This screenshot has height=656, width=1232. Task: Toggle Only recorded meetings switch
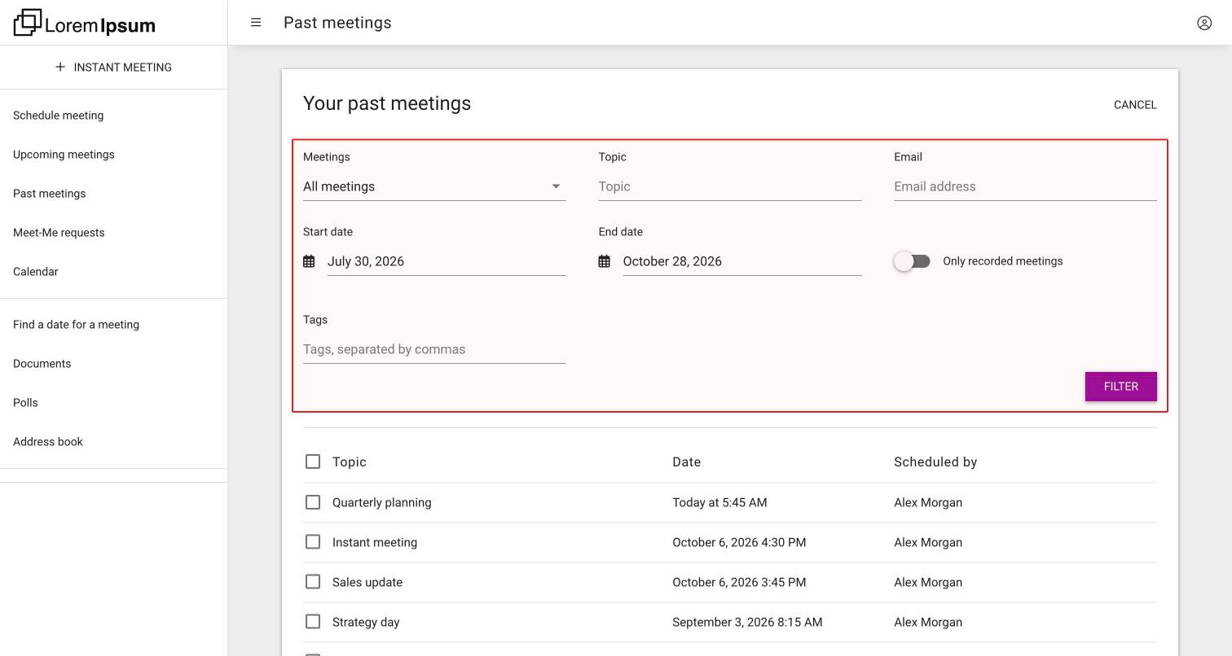click(912, 261)
